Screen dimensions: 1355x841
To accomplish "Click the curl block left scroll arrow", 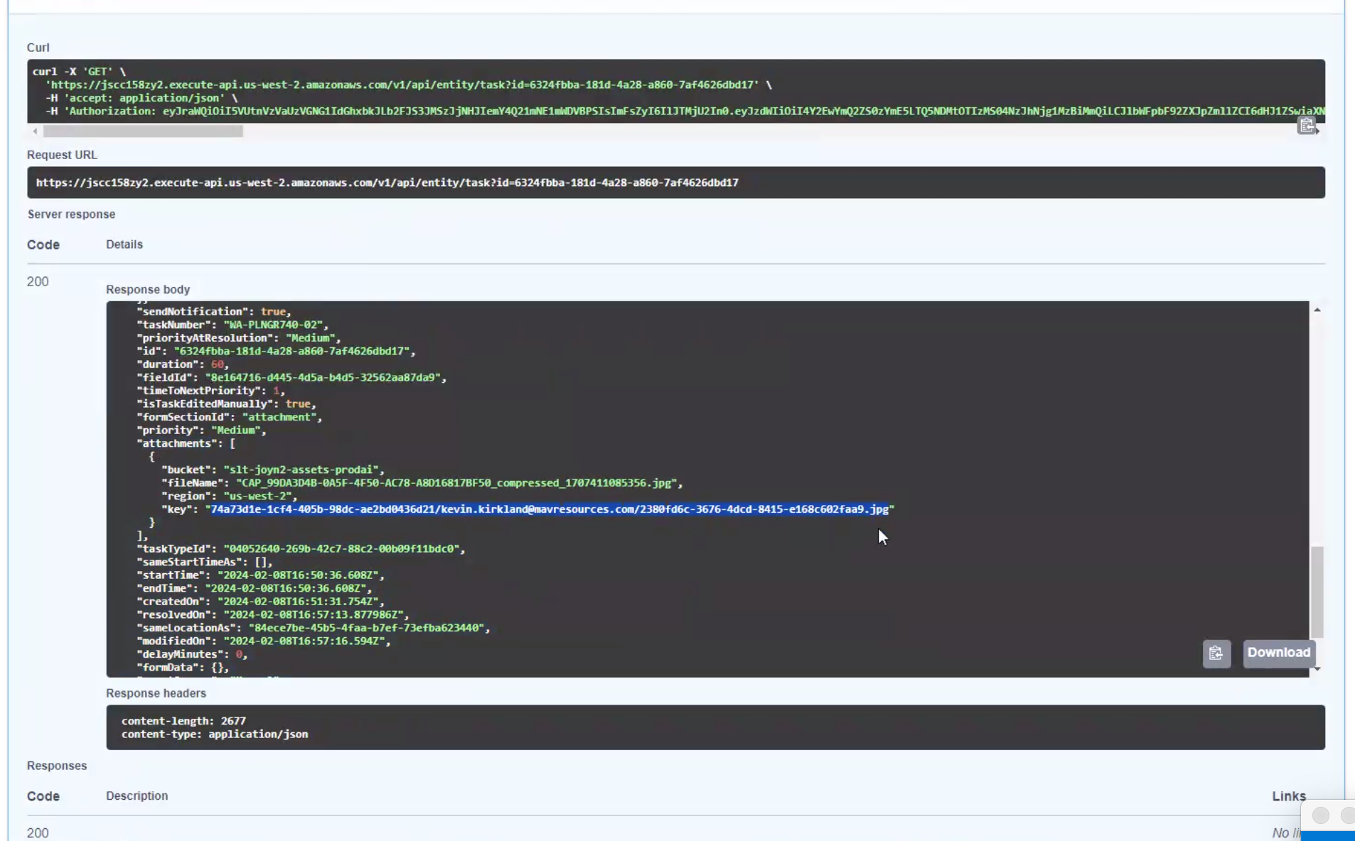I will pyautogui.click(x=35, y=131).
